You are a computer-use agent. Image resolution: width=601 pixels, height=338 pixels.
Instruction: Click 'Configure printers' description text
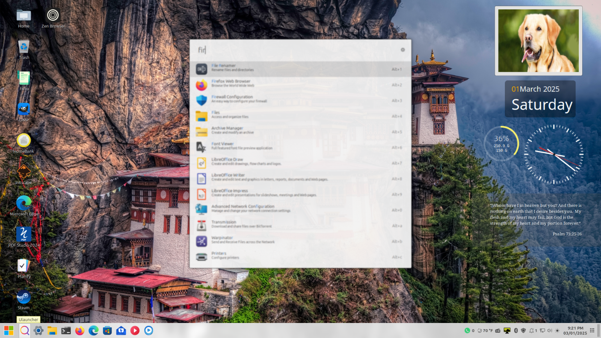pyautogui.click(x=225, y=258)
